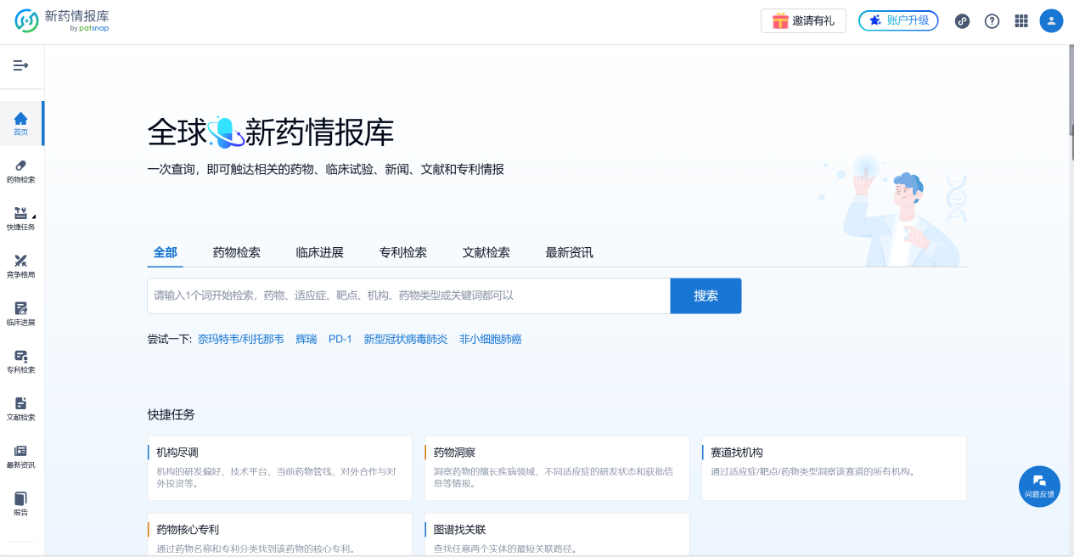Open 竞争格局 sidebar icon
Image resolution: width=1074 pixels, height=557 pixels.
coord(20,266)
